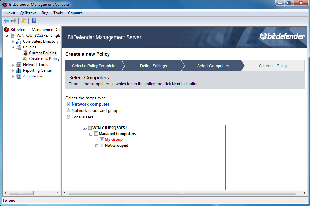The image size is (310, 206).
Task: Click the Up one level folder icon
Action: 24,21
